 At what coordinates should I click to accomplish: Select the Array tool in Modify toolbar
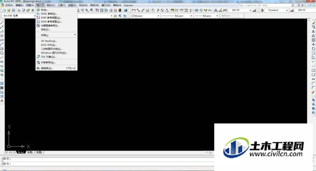pyautogui.click(x=313, y=40)
